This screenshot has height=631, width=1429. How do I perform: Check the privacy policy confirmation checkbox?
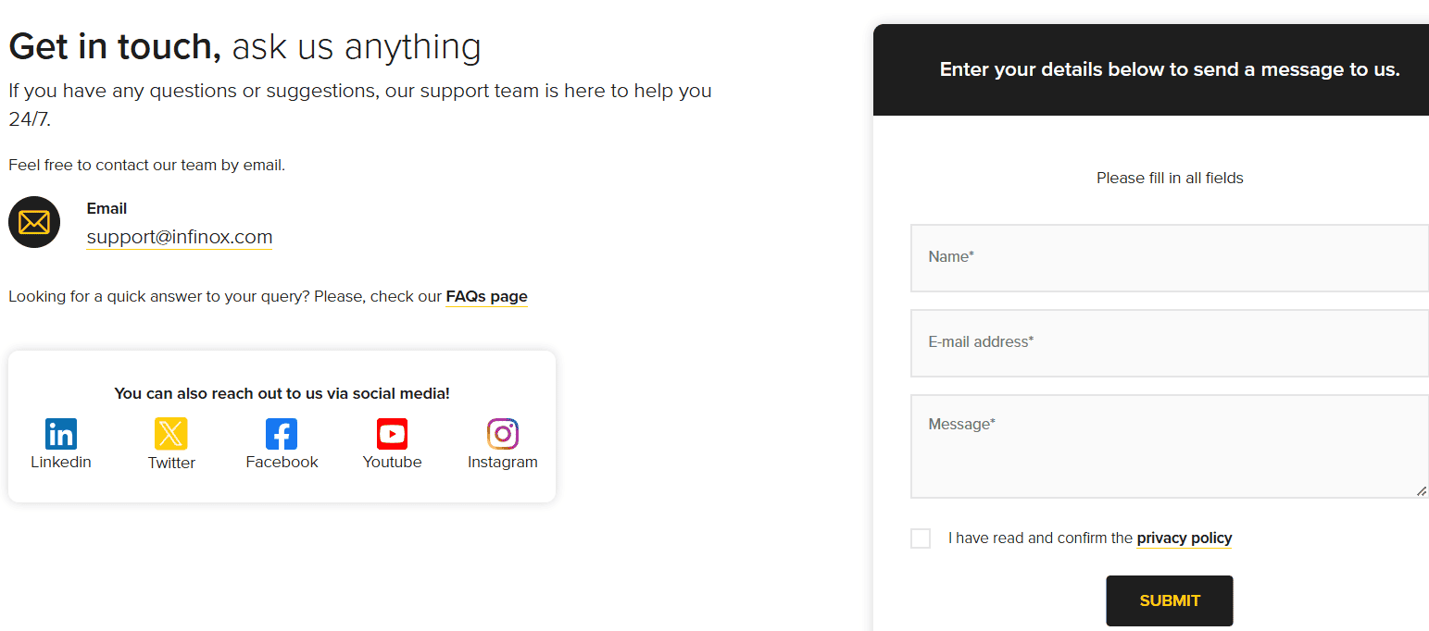coord(920,538)
